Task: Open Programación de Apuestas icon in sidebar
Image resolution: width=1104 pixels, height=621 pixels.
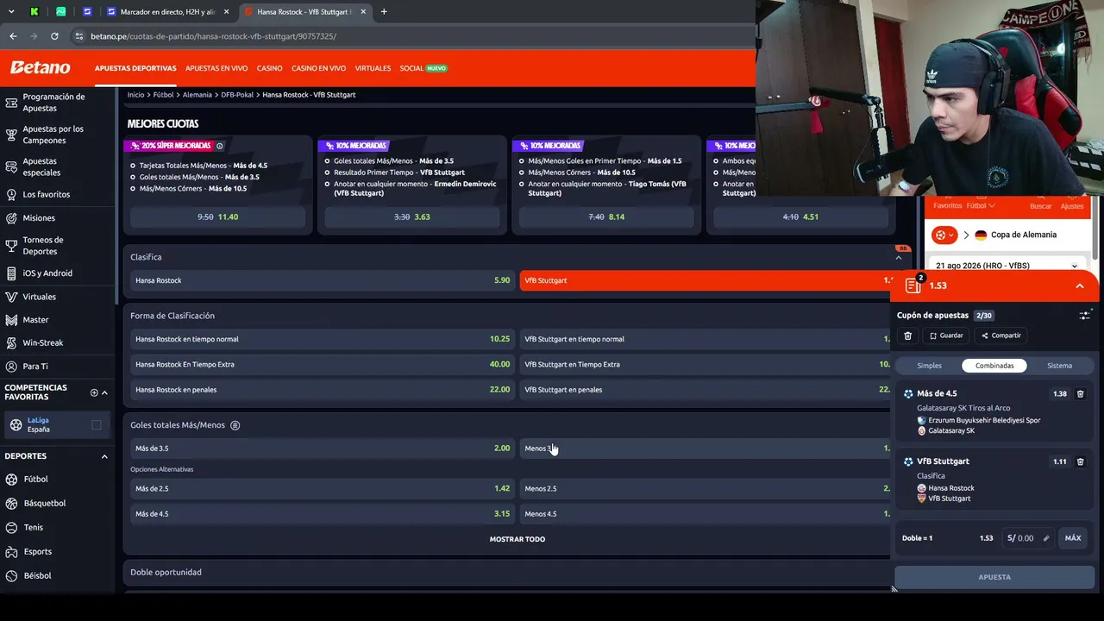Action: click(11, 103)
